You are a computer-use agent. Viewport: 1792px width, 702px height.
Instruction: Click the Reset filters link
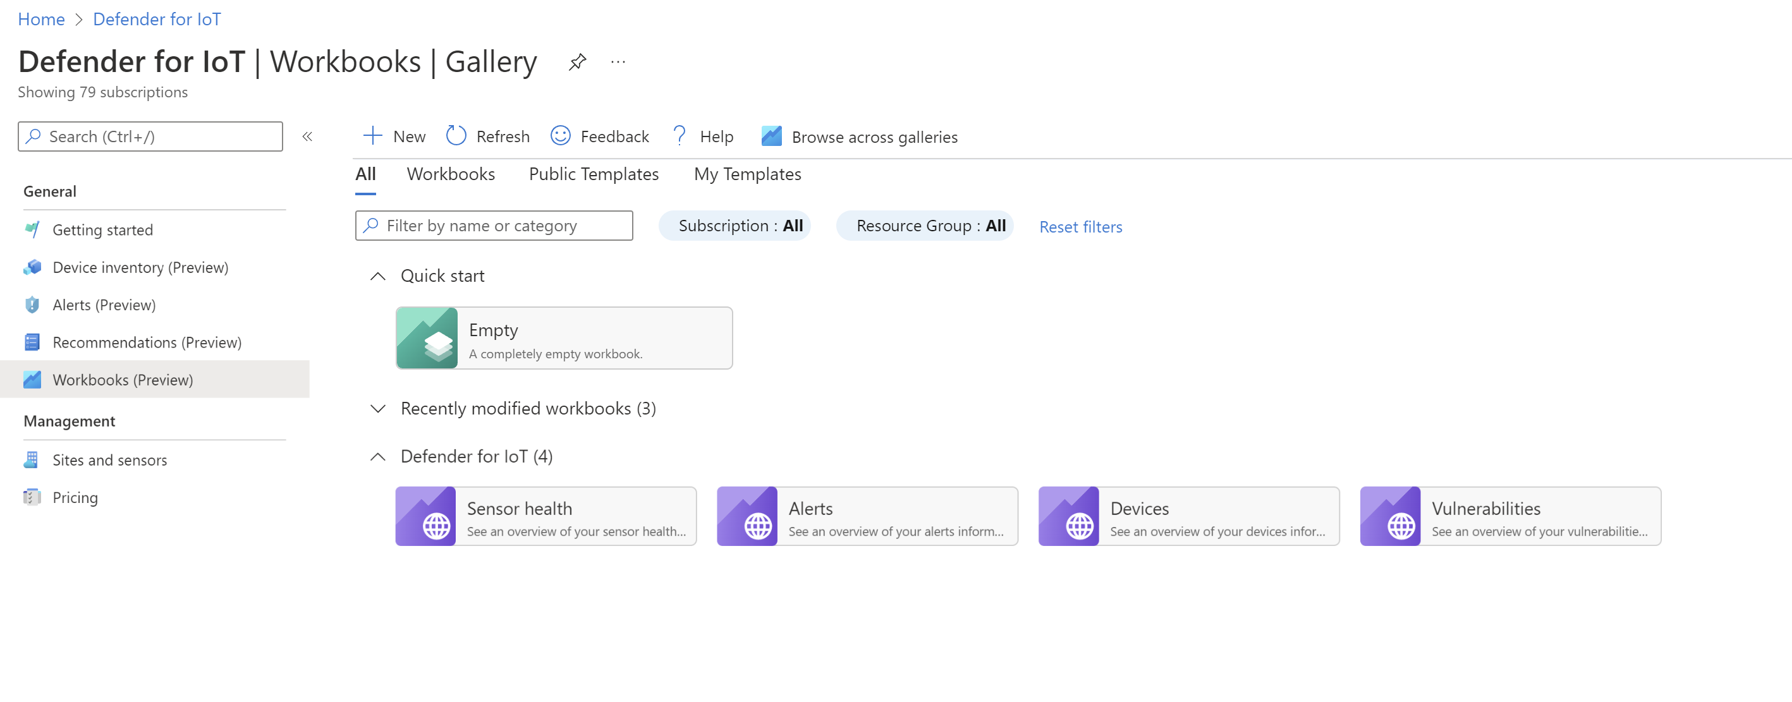click(1080, 225)
